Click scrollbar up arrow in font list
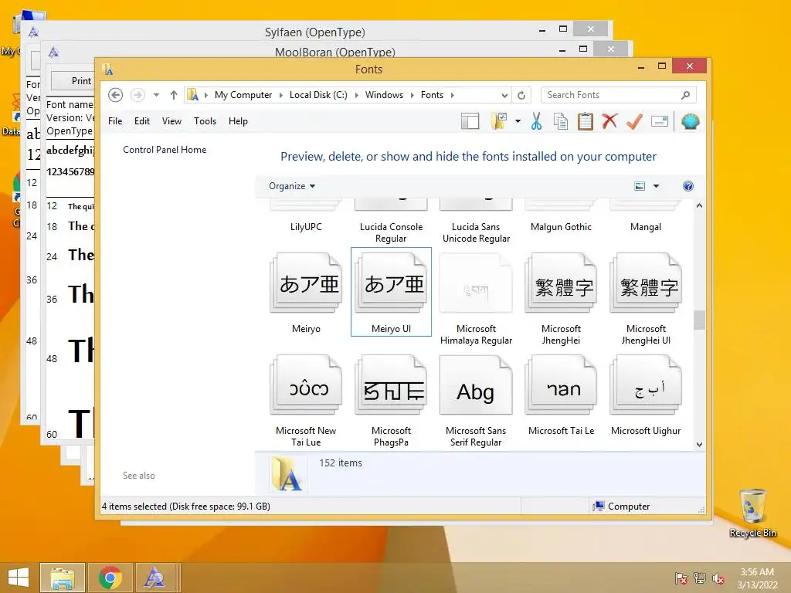Viewport: 791px width, 593px height. click(x=699, y=205)
